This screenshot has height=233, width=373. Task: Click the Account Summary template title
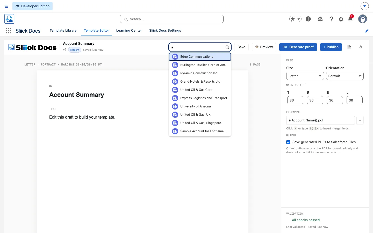(x=79, y=43)
